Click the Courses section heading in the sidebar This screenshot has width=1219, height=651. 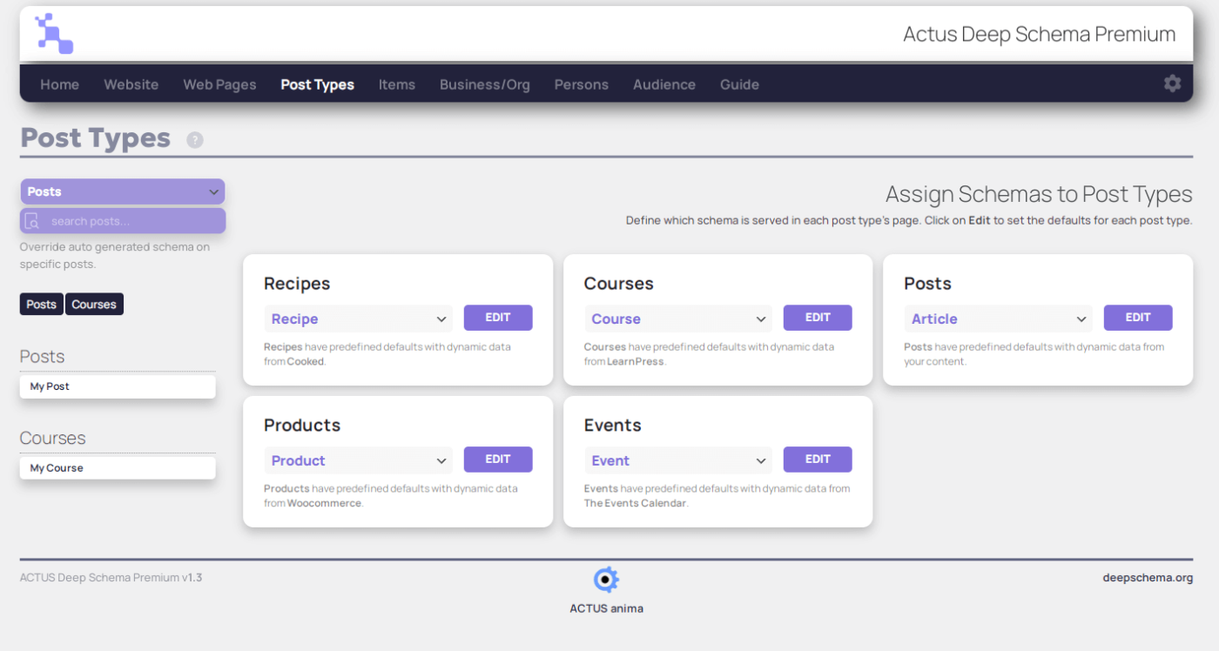pos(53,438)
